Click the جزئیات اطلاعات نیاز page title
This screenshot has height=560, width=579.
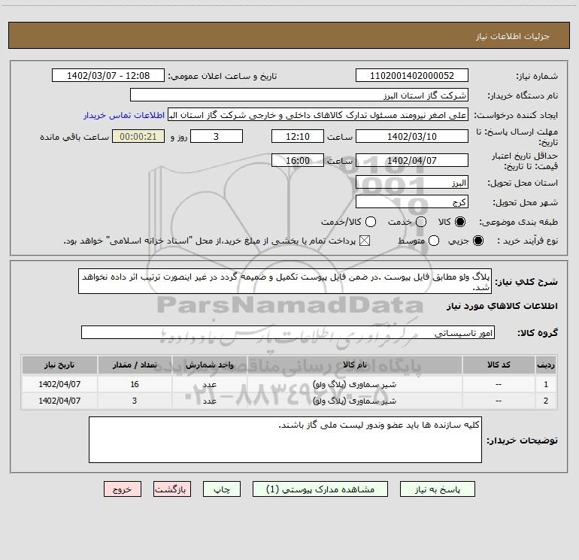tap(513, 36)
